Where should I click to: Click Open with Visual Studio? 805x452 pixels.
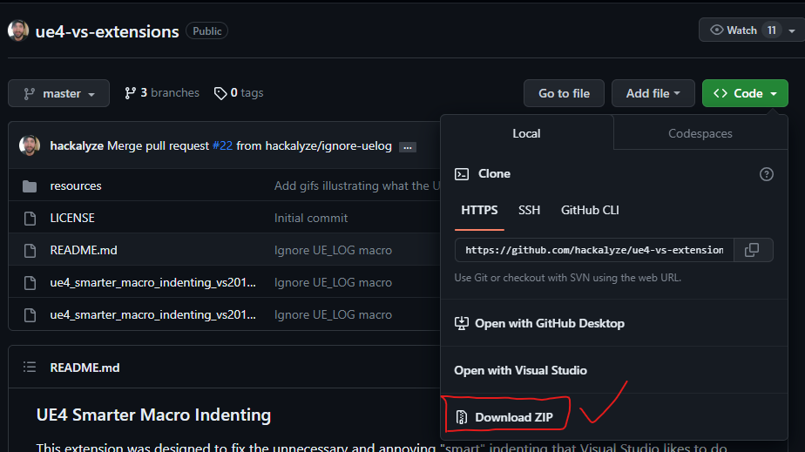(x=520, y=370)
